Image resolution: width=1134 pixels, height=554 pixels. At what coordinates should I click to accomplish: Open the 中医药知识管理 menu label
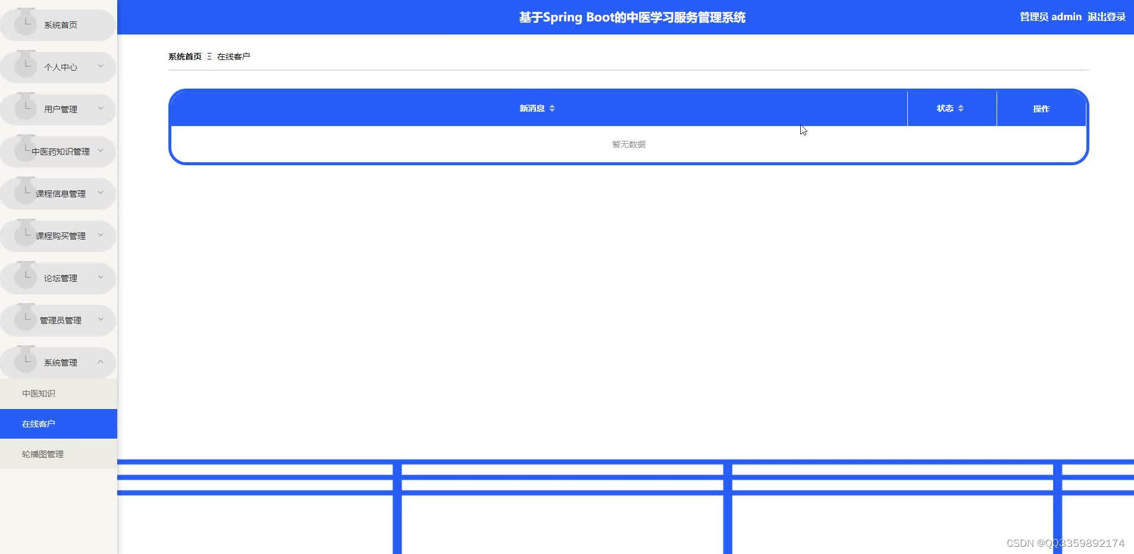click(x=61, y=152)
